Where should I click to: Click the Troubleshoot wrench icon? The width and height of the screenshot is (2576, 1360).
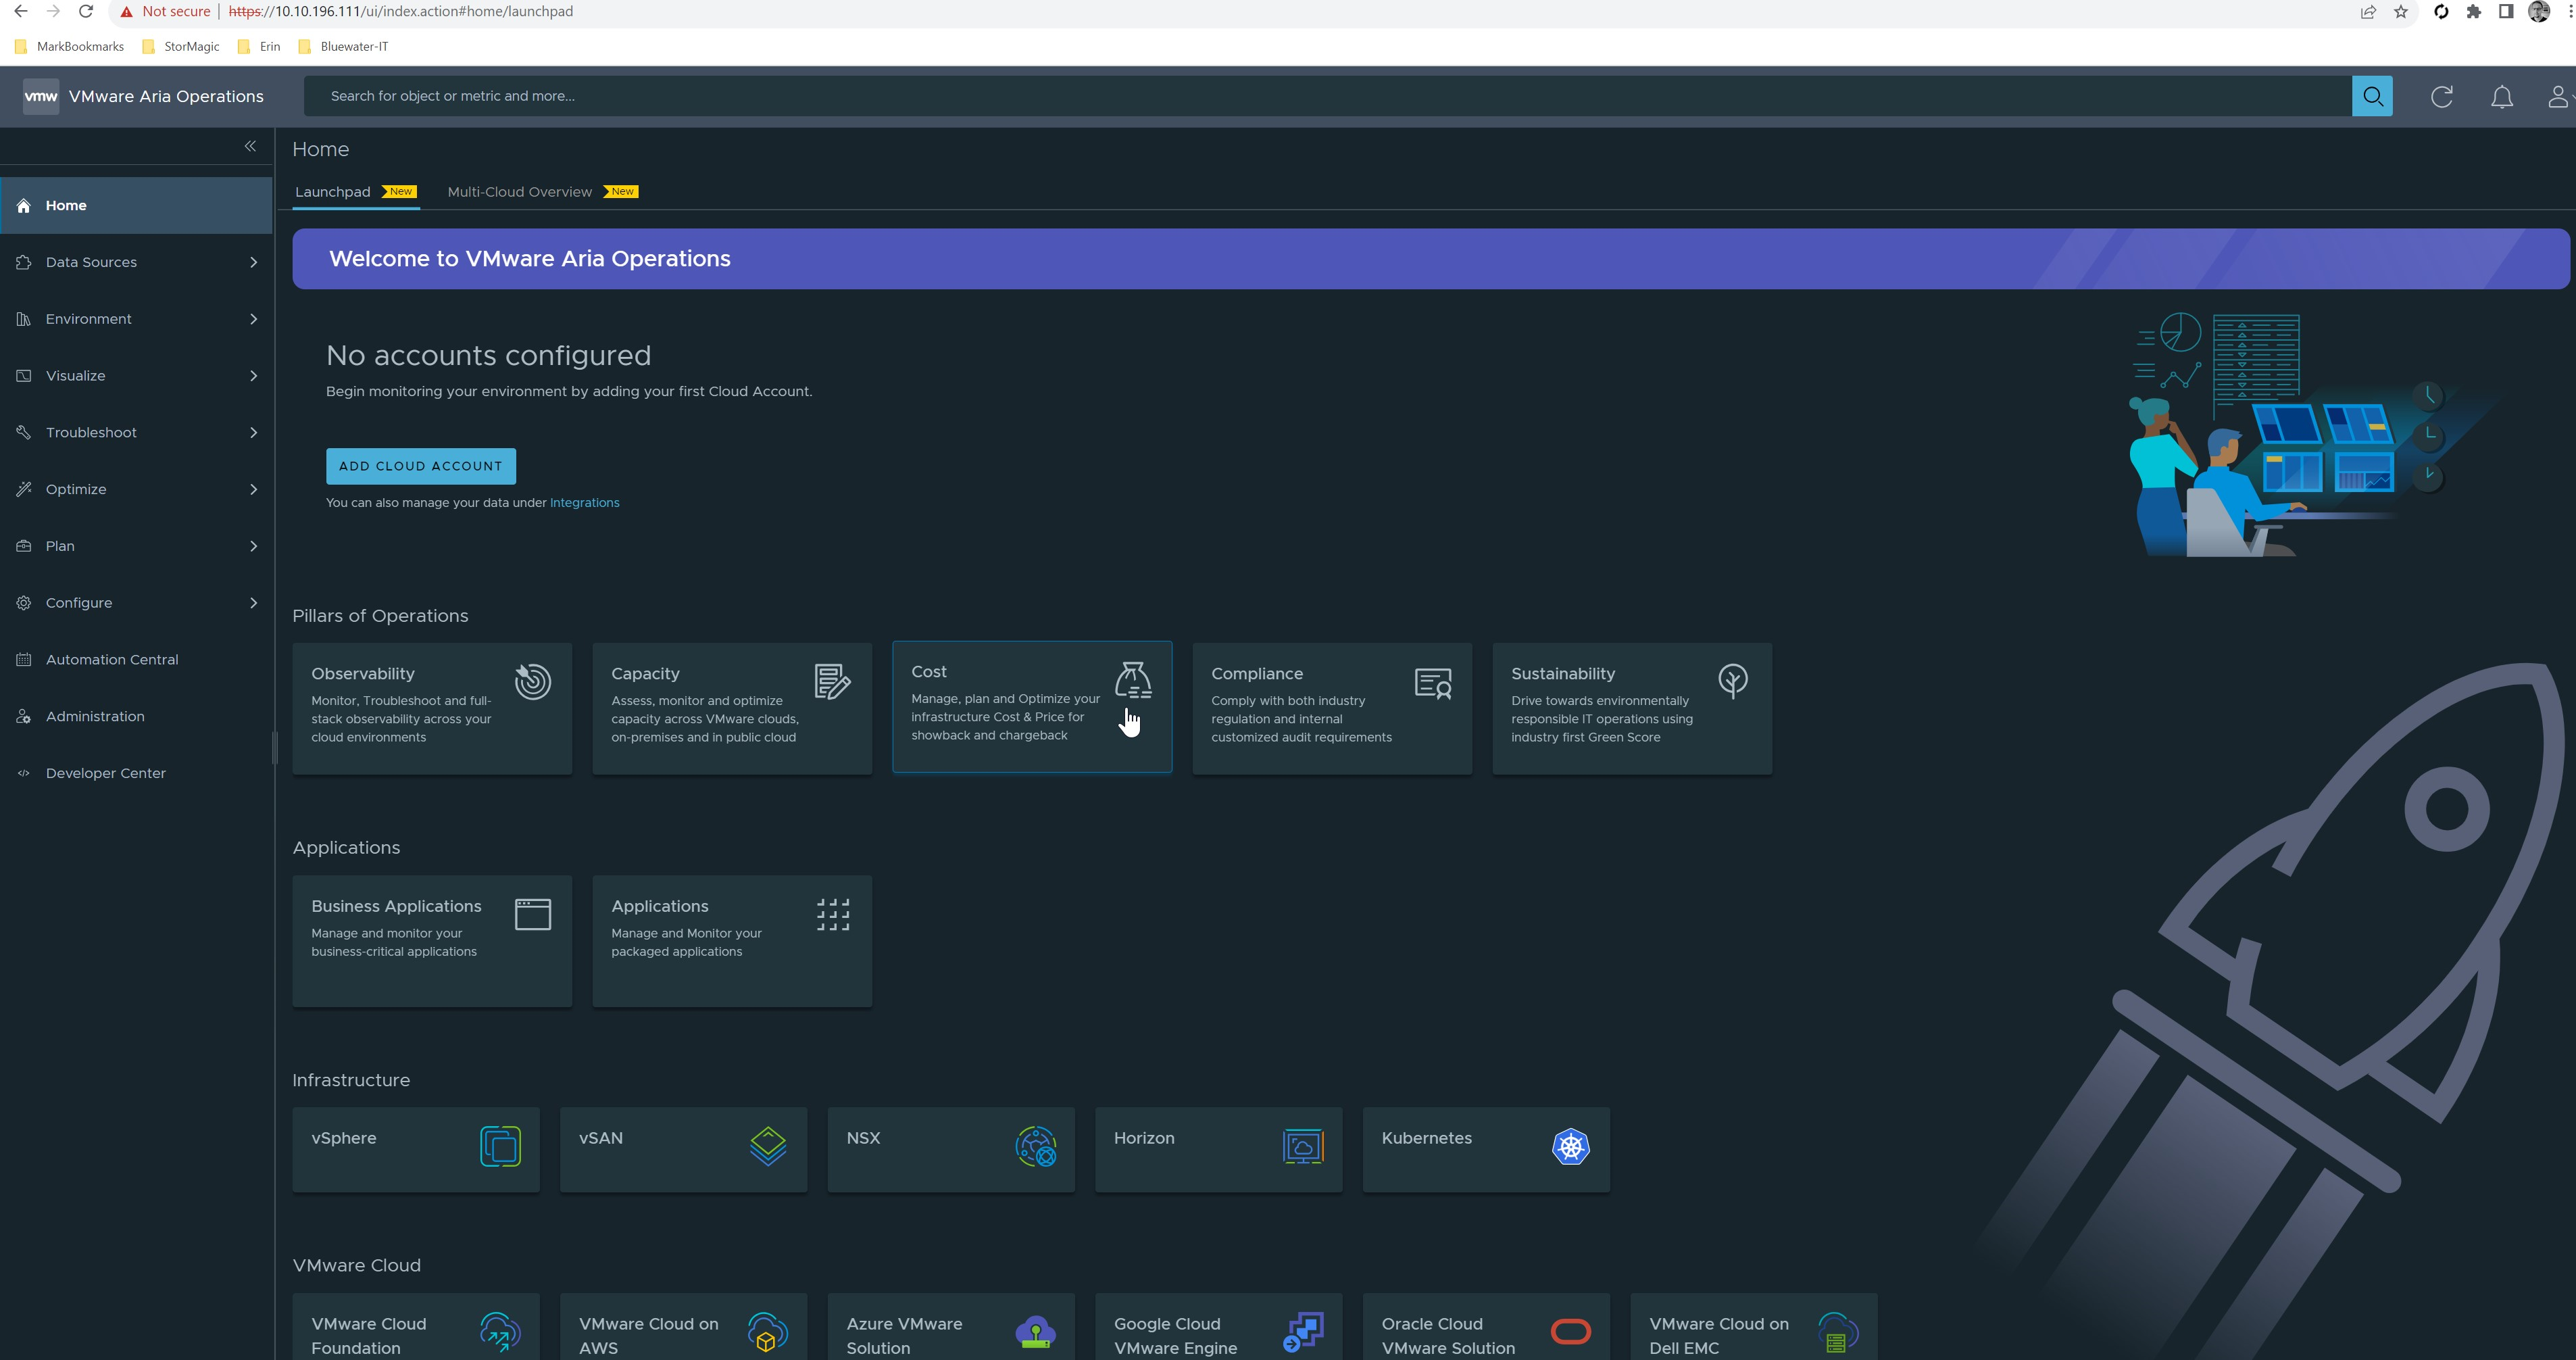tap(24, 432)
